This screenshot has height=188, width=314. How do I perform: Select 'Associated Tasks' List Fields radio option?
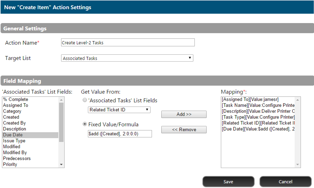(85, 101)
